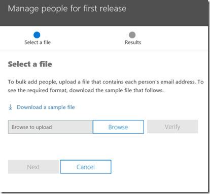210x194 pixels.
Task: Open the Download a sample file link
Action: click(46, 107)
